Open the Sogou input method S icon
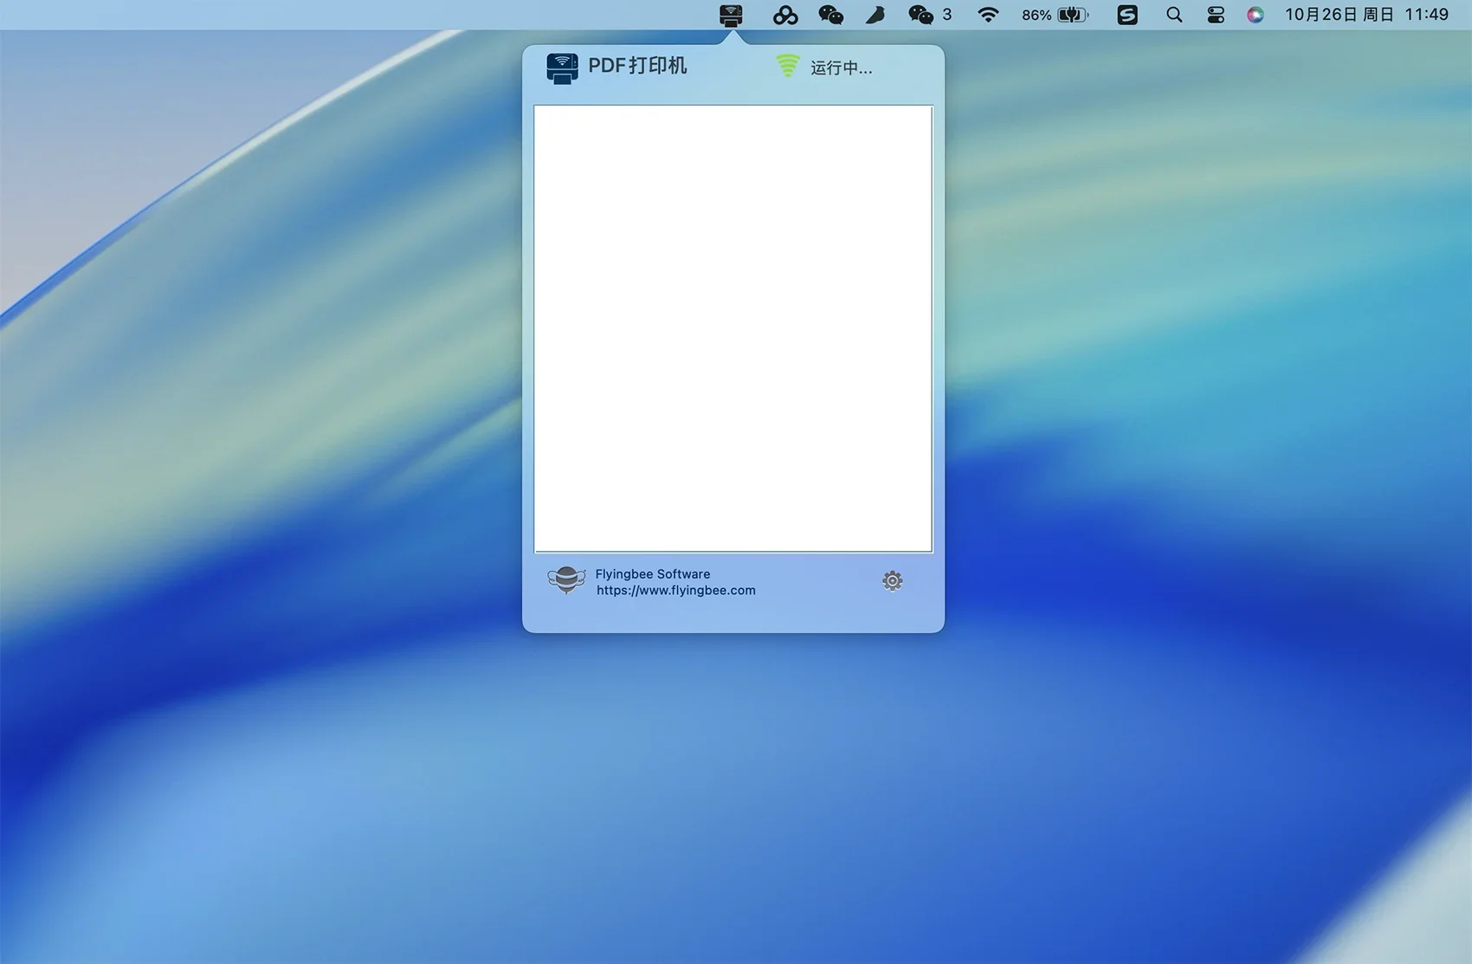Viewport: 1472px width, 964px height. click(1127, 15)
